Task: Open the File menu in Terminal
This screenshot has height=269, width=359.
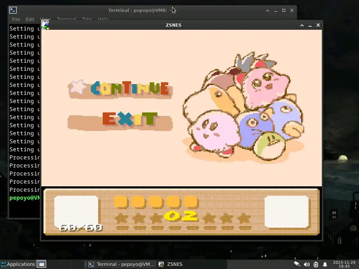Action: (x=16, y=19)
